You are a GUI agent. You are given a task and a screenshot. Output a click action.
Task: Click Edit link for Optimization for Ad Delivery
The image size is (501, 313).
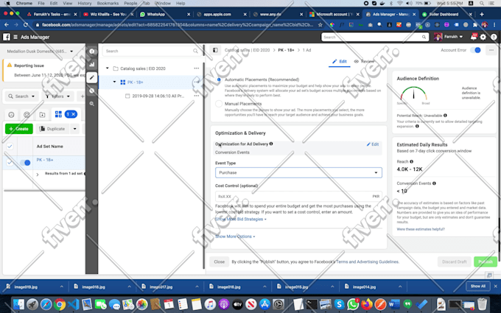coord(373,144)
